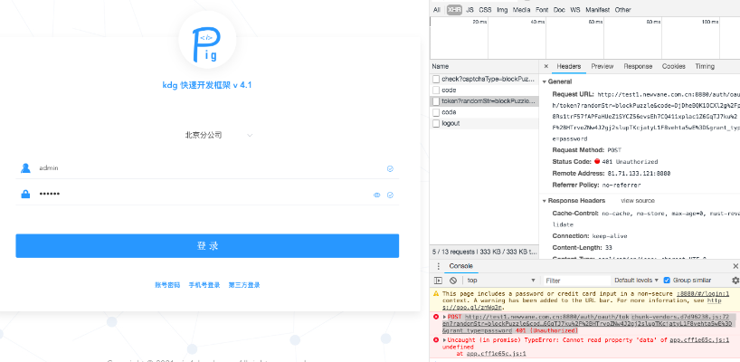Open the console drawer three-dot menu
This screenshot has height=362, width=740.
pos(439,266)
